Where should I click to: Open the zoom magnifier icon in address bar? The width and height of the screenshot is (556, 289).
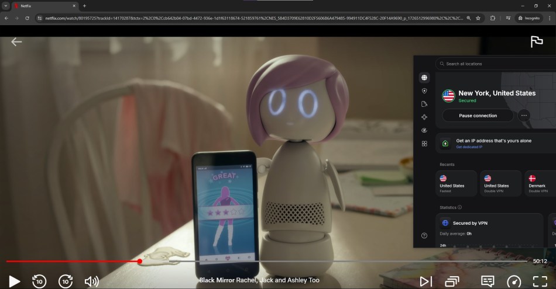468,18
